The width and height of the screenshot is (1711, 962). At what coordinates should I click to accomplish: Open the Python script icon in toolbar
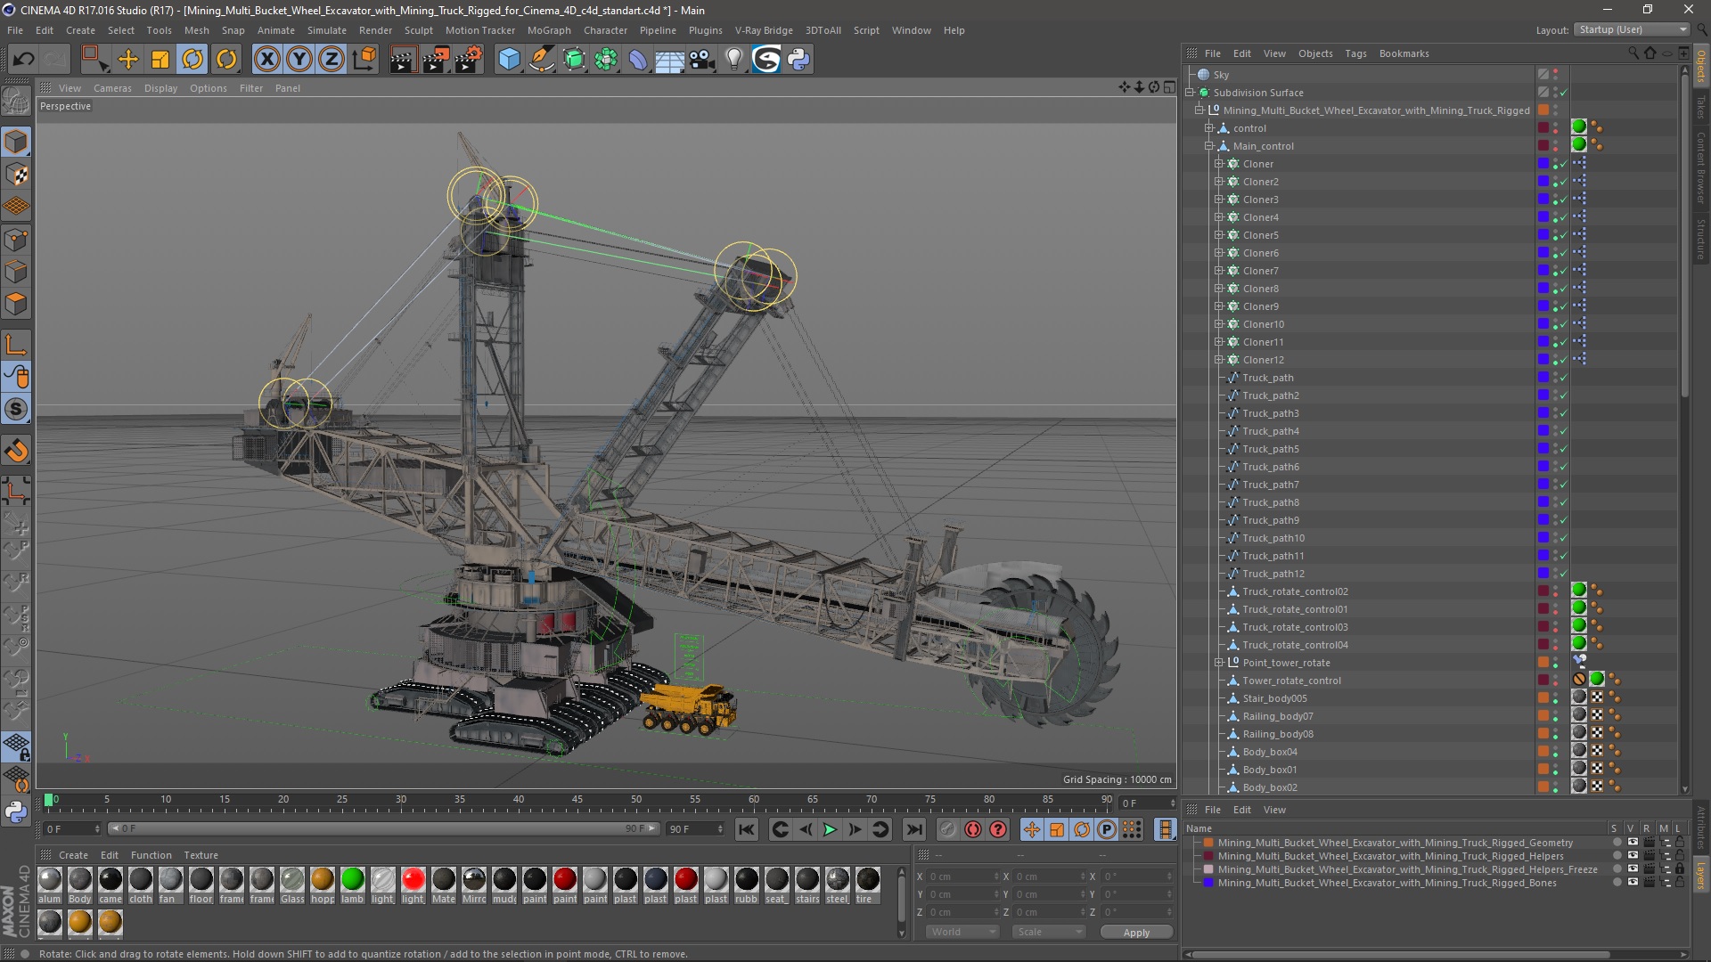point(799,60)
